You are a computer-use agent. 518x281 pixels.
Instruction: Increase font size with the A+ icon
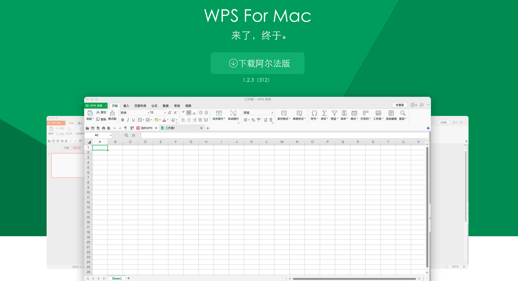click(x=170, y=113)
